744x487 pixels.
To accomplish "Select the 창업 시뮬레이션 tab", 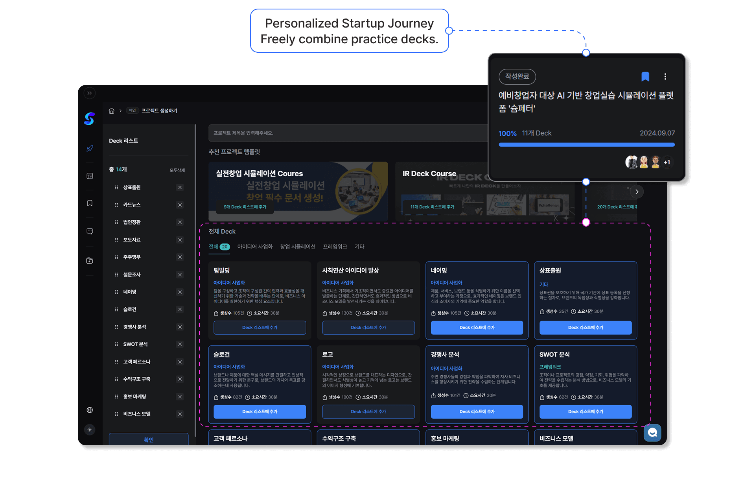I will 298,247.
